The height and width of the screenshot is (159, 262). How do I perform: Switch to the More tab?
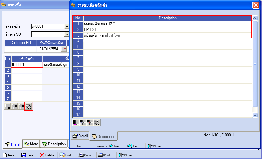pos(31,144)
